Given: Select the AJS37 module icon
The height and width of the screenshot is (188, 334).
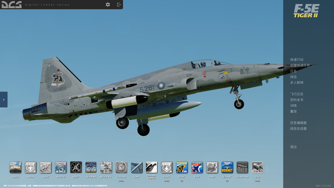Looking at the screenshot, I should [76, 167].
